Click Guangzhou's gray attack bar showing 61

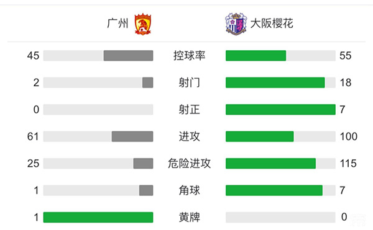(132, 136)
